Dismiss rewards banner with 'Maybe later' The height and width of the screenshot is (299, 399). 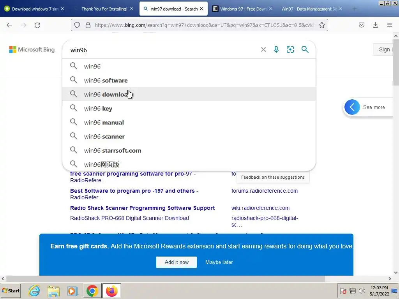click(x=219, y=262)
